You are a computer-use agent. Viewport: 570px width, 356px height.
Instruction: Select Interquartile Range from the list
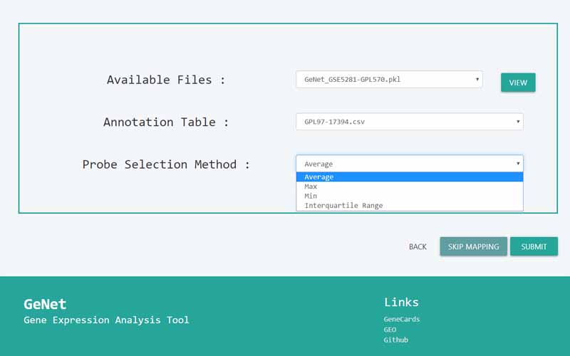click(x=409, y=206)
